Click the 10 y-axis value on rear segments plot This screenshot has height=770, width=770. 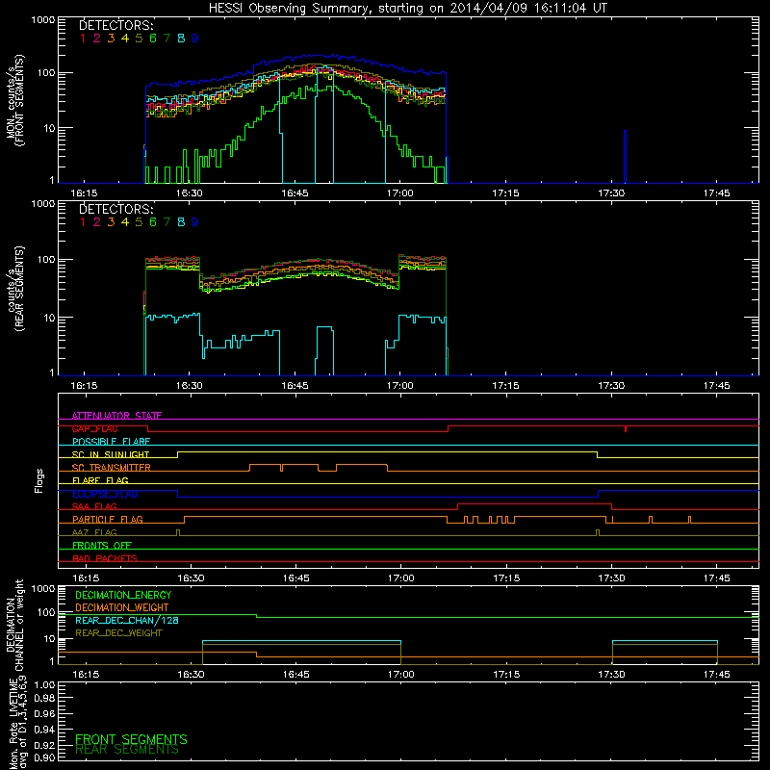click(49, 318)
